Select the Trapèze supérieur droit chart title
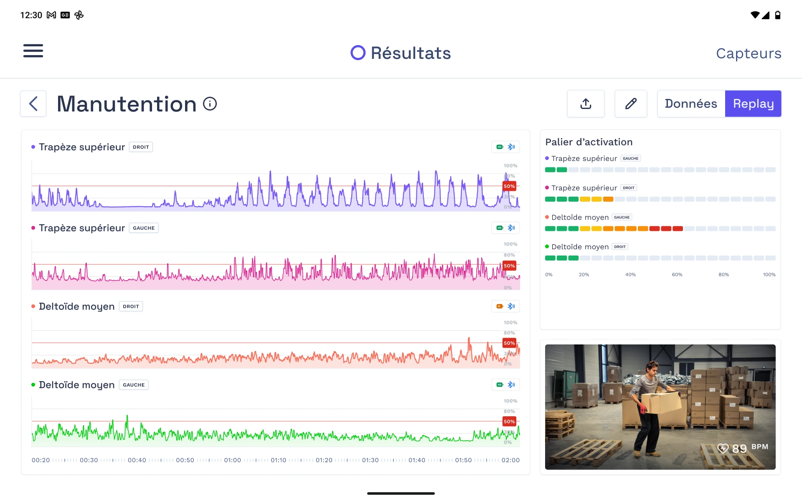 point(82,147)
